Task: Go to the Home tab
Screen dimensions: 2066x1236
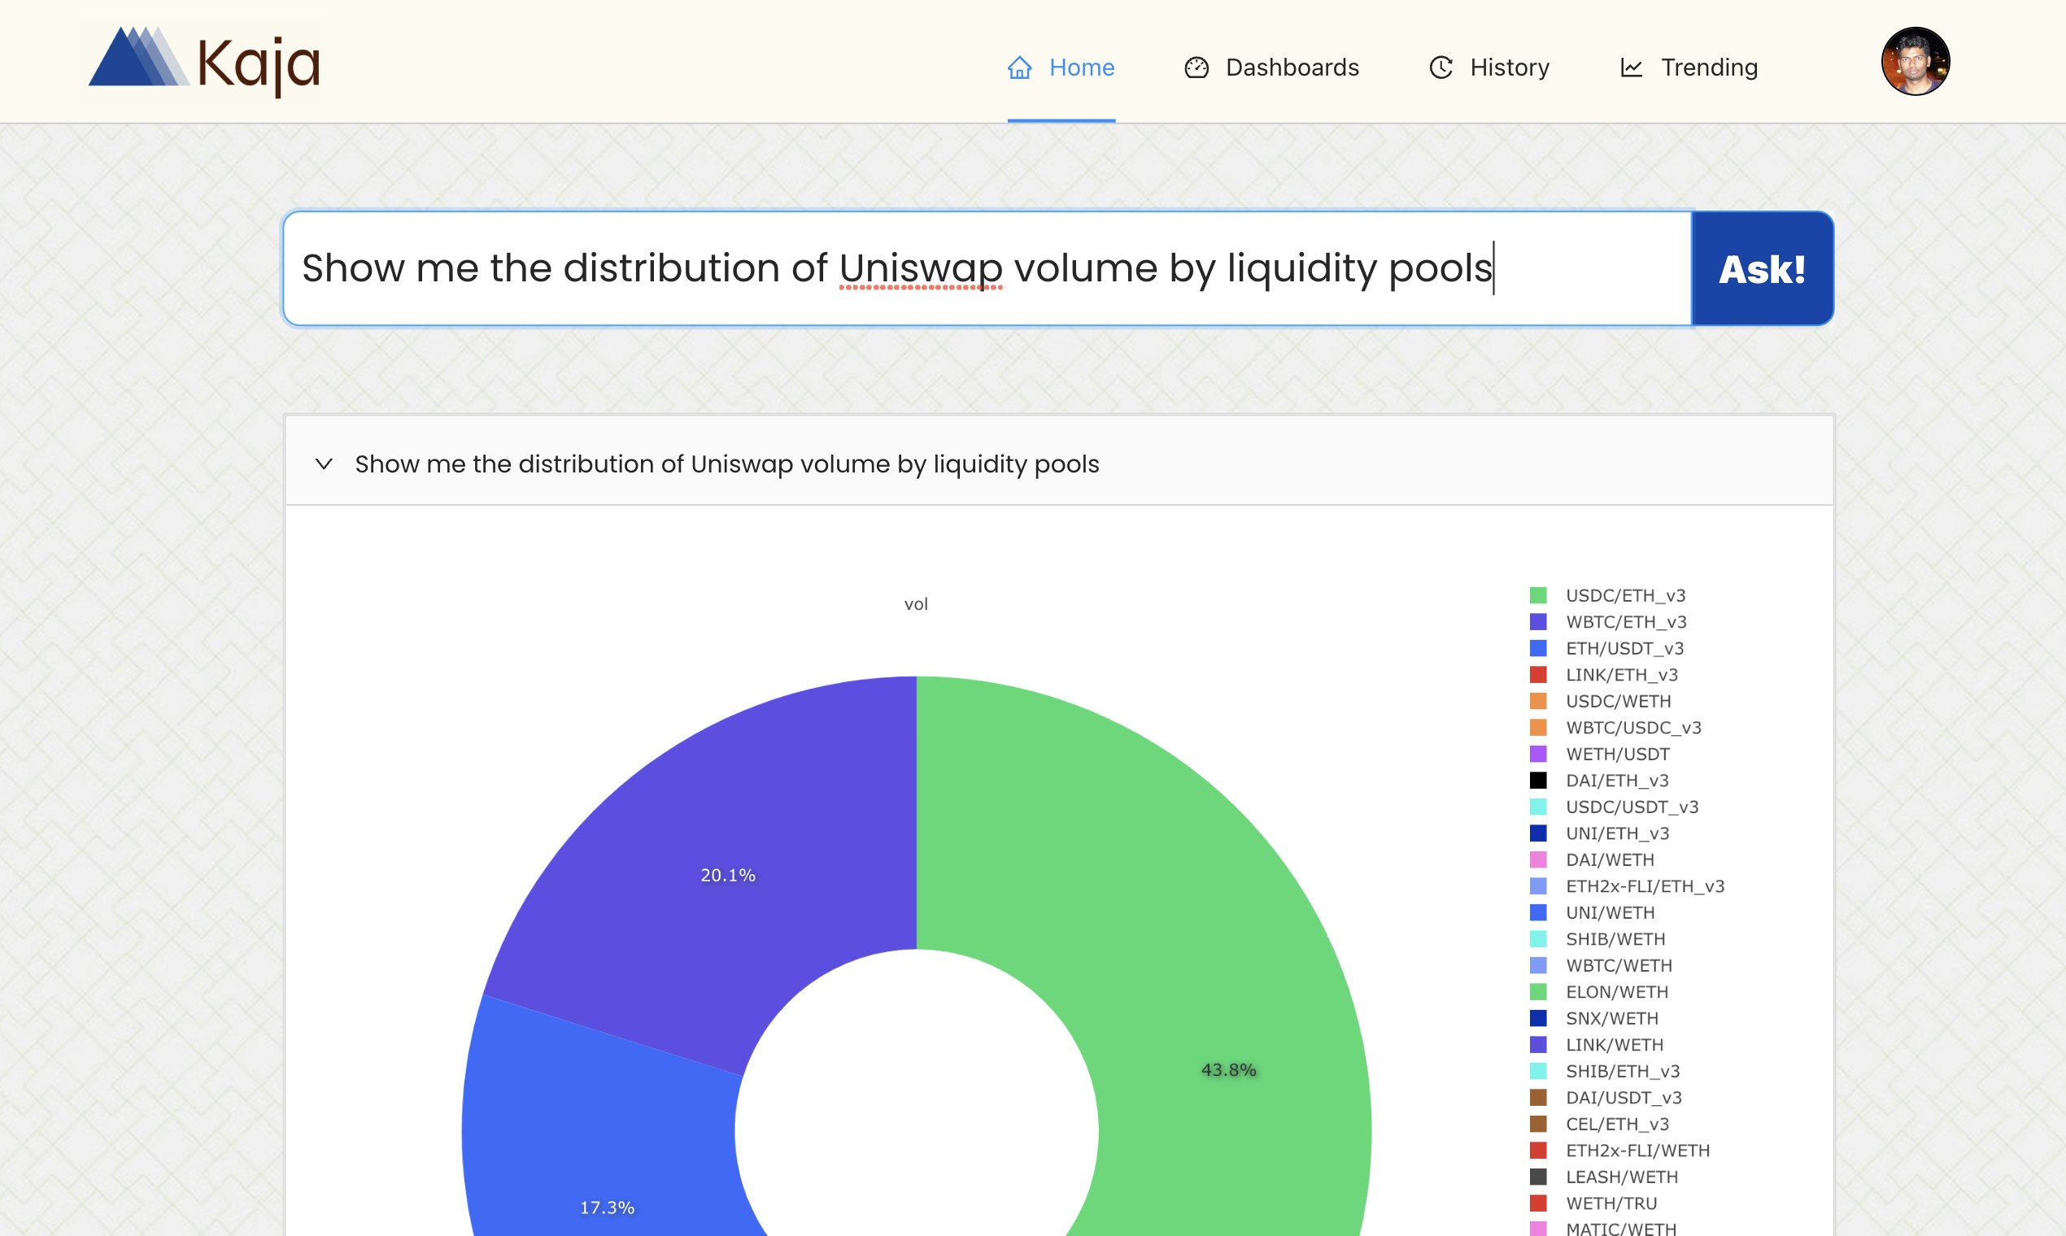Action: (1061, 67)
